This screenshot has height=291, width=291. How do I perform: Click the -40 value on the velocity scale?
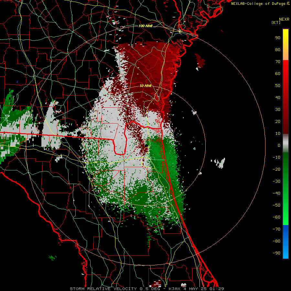(276, 193)
